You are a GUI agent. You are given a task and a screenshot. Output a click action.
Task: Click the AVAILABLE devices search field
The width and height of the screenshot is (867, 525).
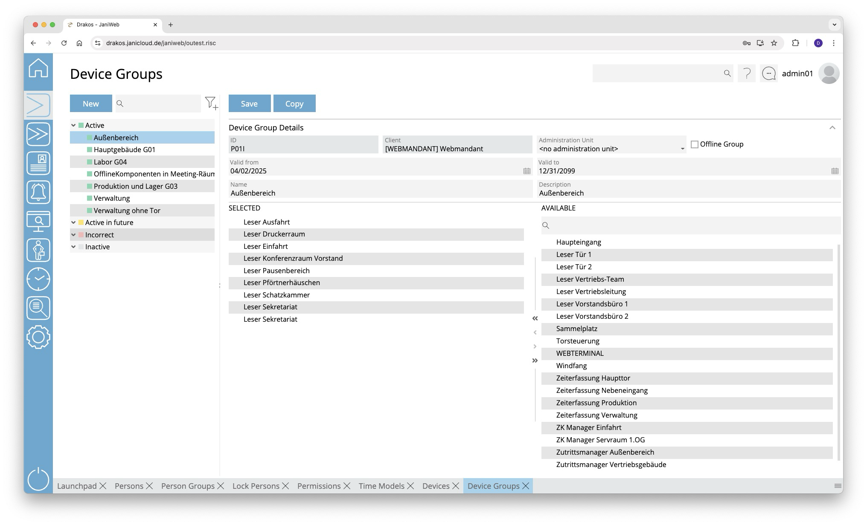coord(691,225)
